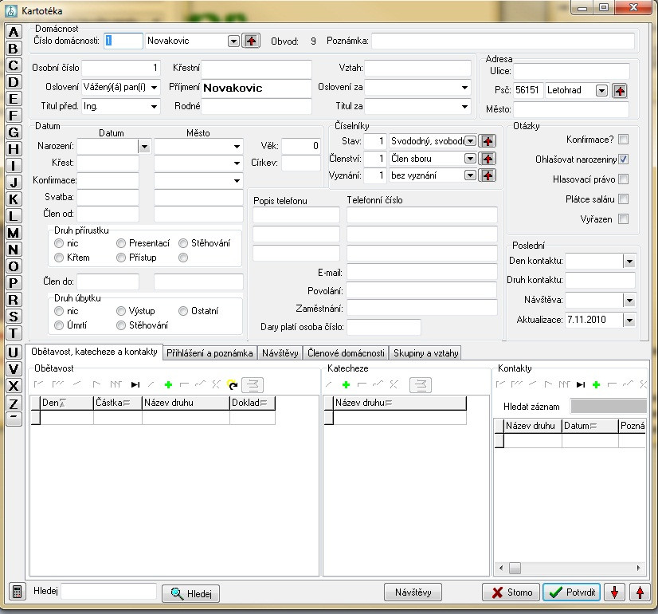
Task: Enable the Konfirmace? checkbox
Action: point(623,139)
